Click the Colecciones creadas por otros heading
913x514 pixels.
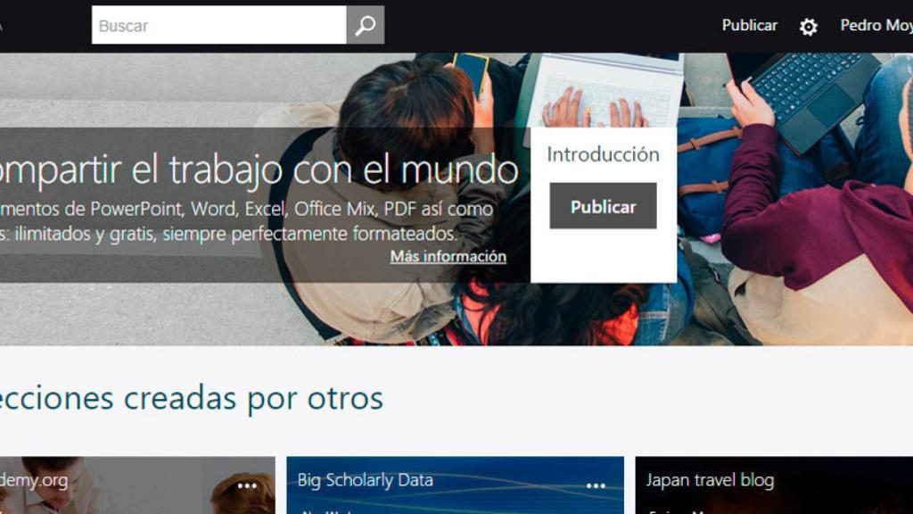[192, 399]
